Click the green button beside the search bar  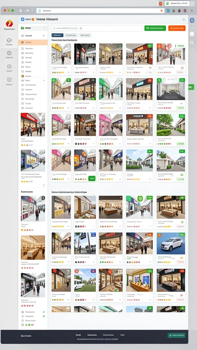155,28
